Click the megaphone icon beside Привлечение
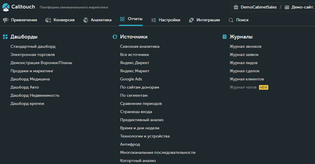 pos(6,20)
